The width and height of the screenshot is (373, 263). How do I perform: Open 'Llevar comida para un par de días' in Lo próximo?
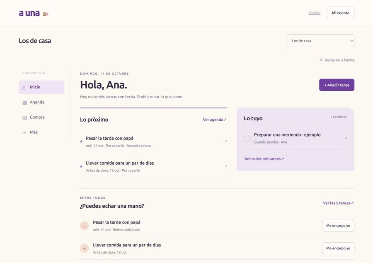click(x=153, y=167)
